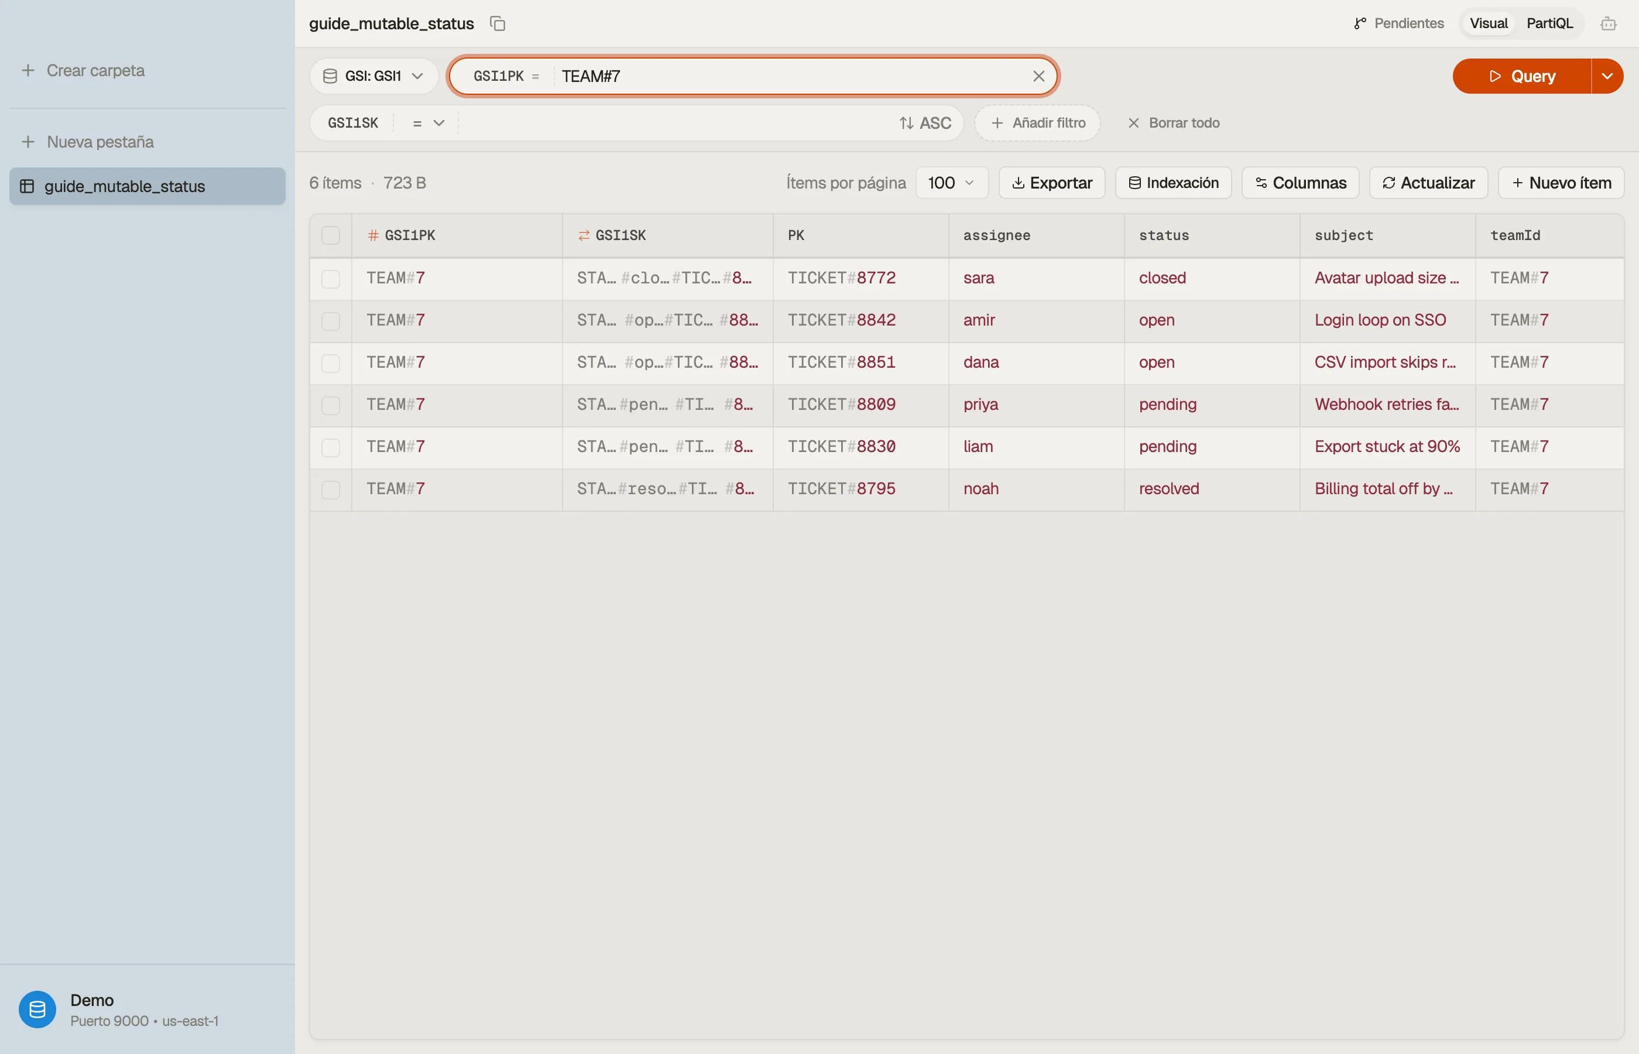Select the PK cell TICKET#8795
Screen dimensions: 1639x1054
[x=860, y=489]
